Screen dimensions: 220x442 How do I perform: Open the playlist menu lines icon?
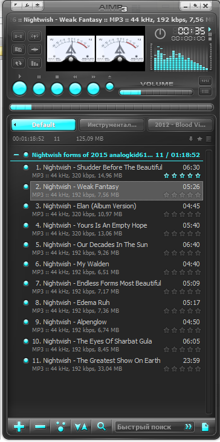pyautogui.click(x=209, y=139)
